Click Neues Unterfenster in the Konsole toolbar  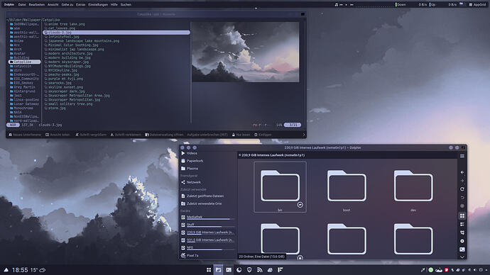(x=25, y=135)
